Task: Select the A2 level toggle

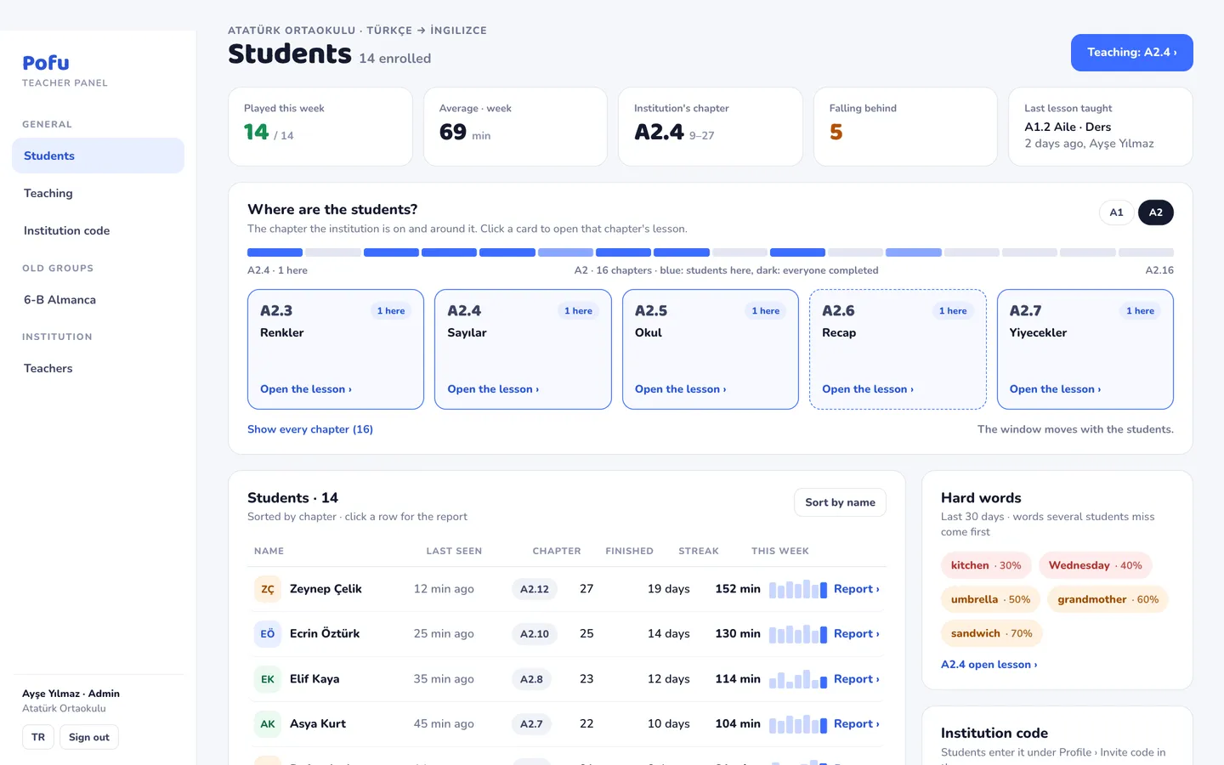Action: click(1156, 212)
